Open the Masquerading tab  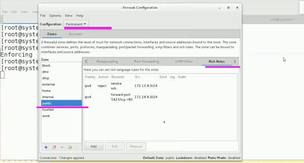tap(107, 62)
